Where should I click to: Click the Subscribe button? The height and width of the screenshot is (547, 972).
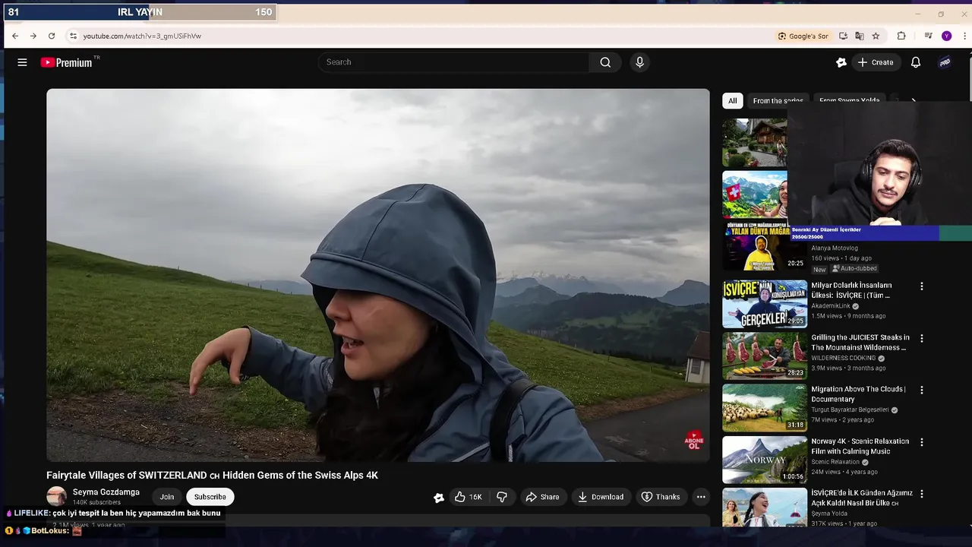coord(210,497)
